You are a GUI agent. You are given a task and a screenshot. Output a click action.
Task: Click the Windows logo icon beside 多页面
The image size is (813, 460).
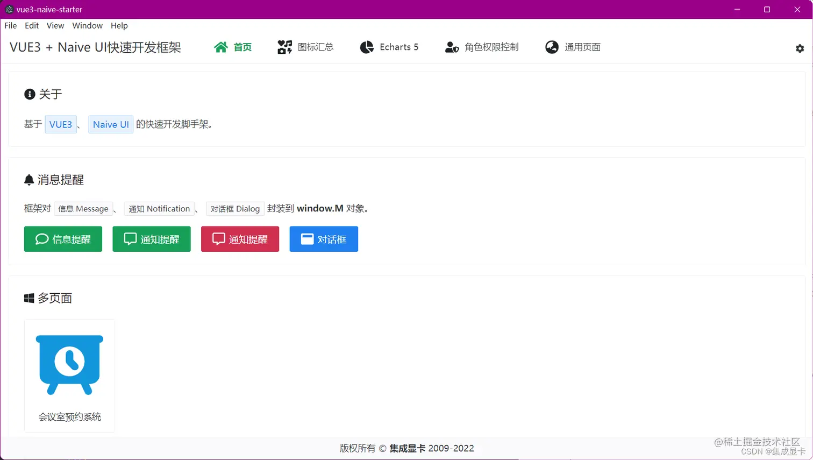(x=29, y=298)
